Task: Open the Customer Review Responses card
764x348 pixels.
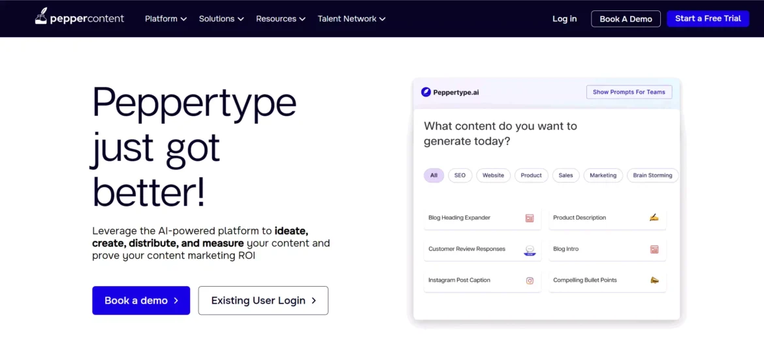Action: pyautogui.click(x=483, y=250)
